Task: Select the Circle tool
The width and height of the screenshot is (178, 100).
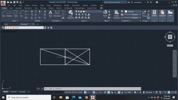Action: [x=16, y=14]
